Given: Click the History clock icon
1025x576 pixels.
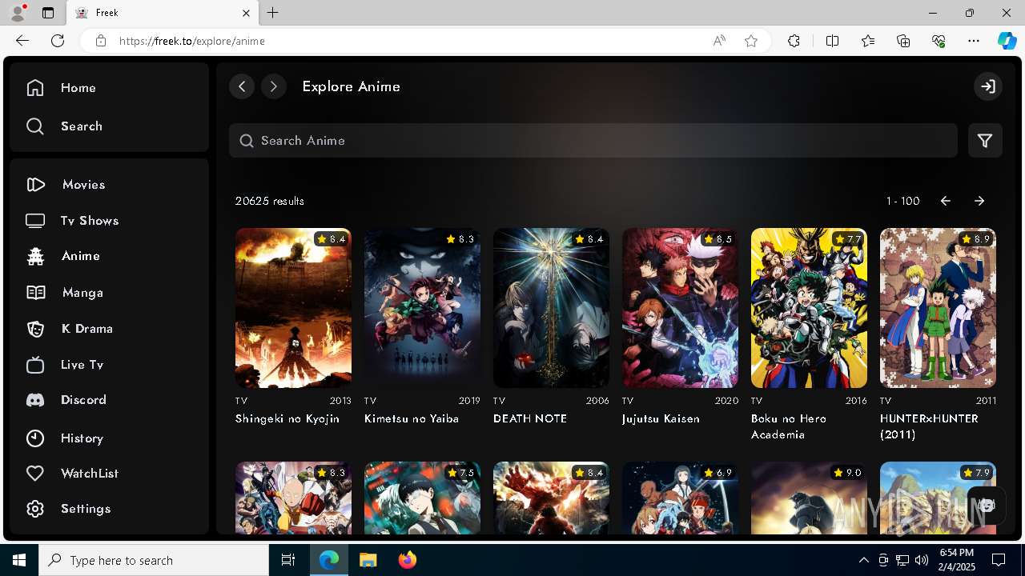Looking at the screenshot, I should click(35, 438).
